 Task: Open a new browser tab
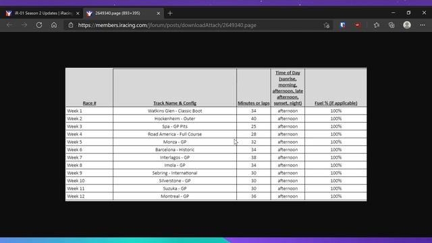tap(170, 13)
